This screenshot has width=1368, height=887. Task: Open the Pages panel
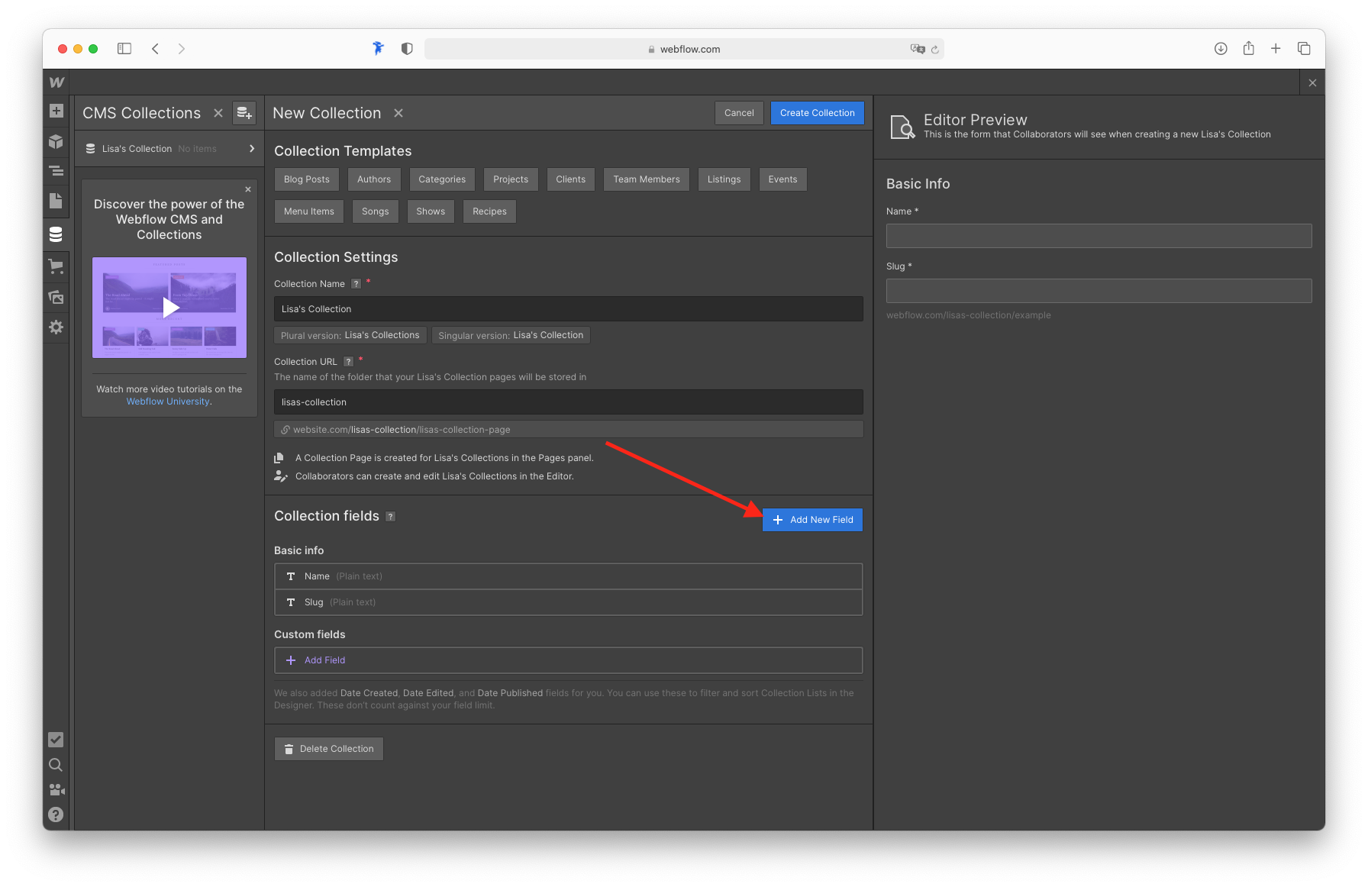56,201
